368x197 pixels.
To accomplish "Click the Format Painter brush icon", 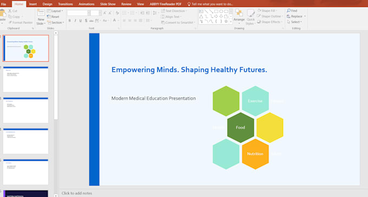I will [10, 23].
